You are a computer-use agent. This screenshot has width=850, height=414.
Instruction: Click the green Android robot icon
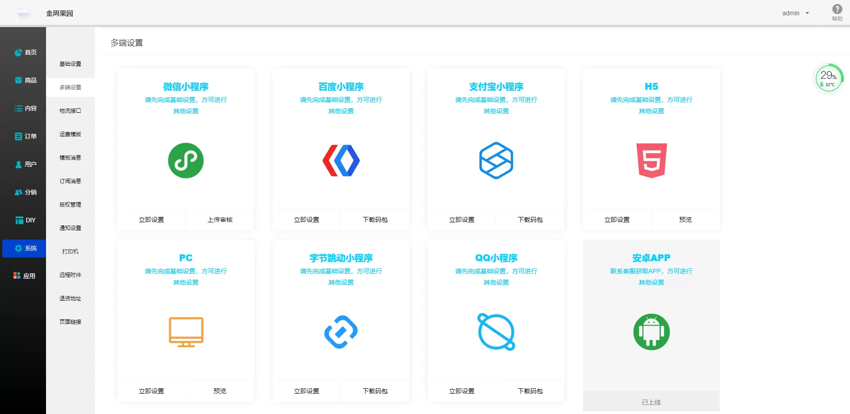point(651,332)
